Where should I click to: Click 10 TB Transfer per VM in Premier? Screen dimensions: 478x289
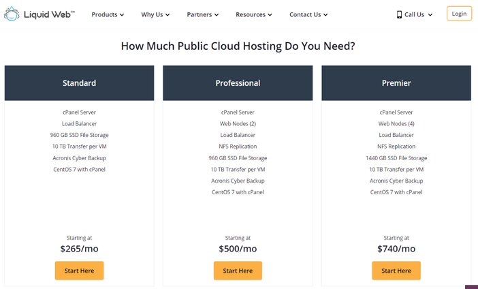click(x=396, y=169)
